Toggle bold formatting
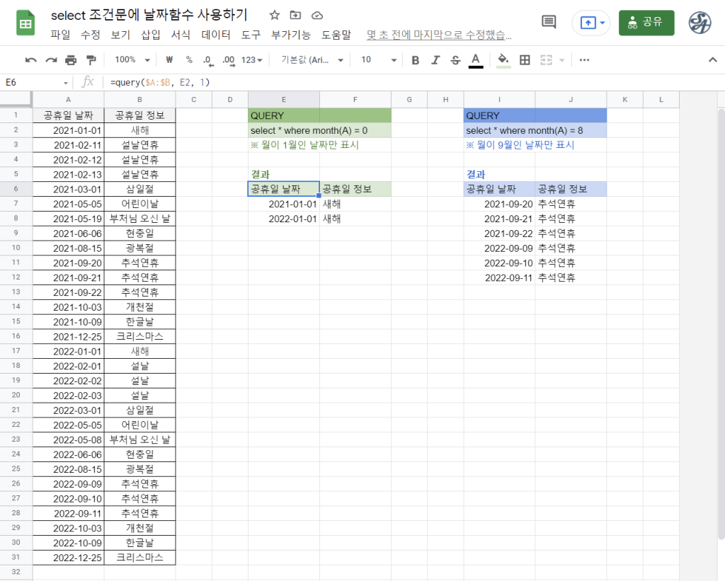 point(416,60)
